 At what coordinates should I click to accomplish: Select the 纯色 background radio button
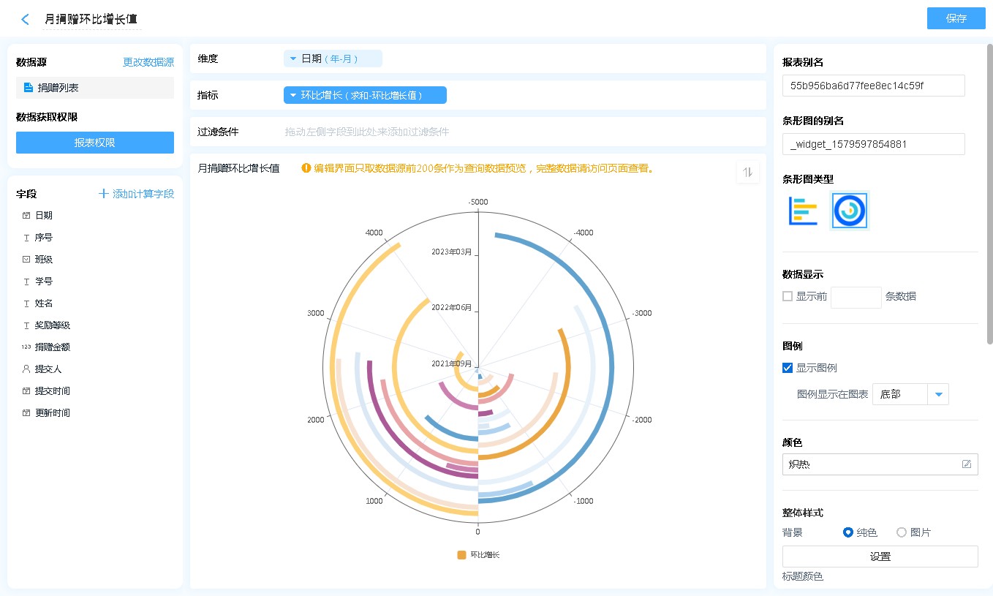coord(848,532)
